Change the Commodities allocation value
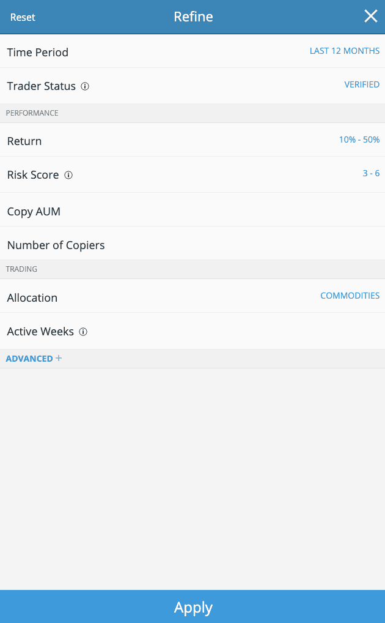385x623 pixels. 350,296
